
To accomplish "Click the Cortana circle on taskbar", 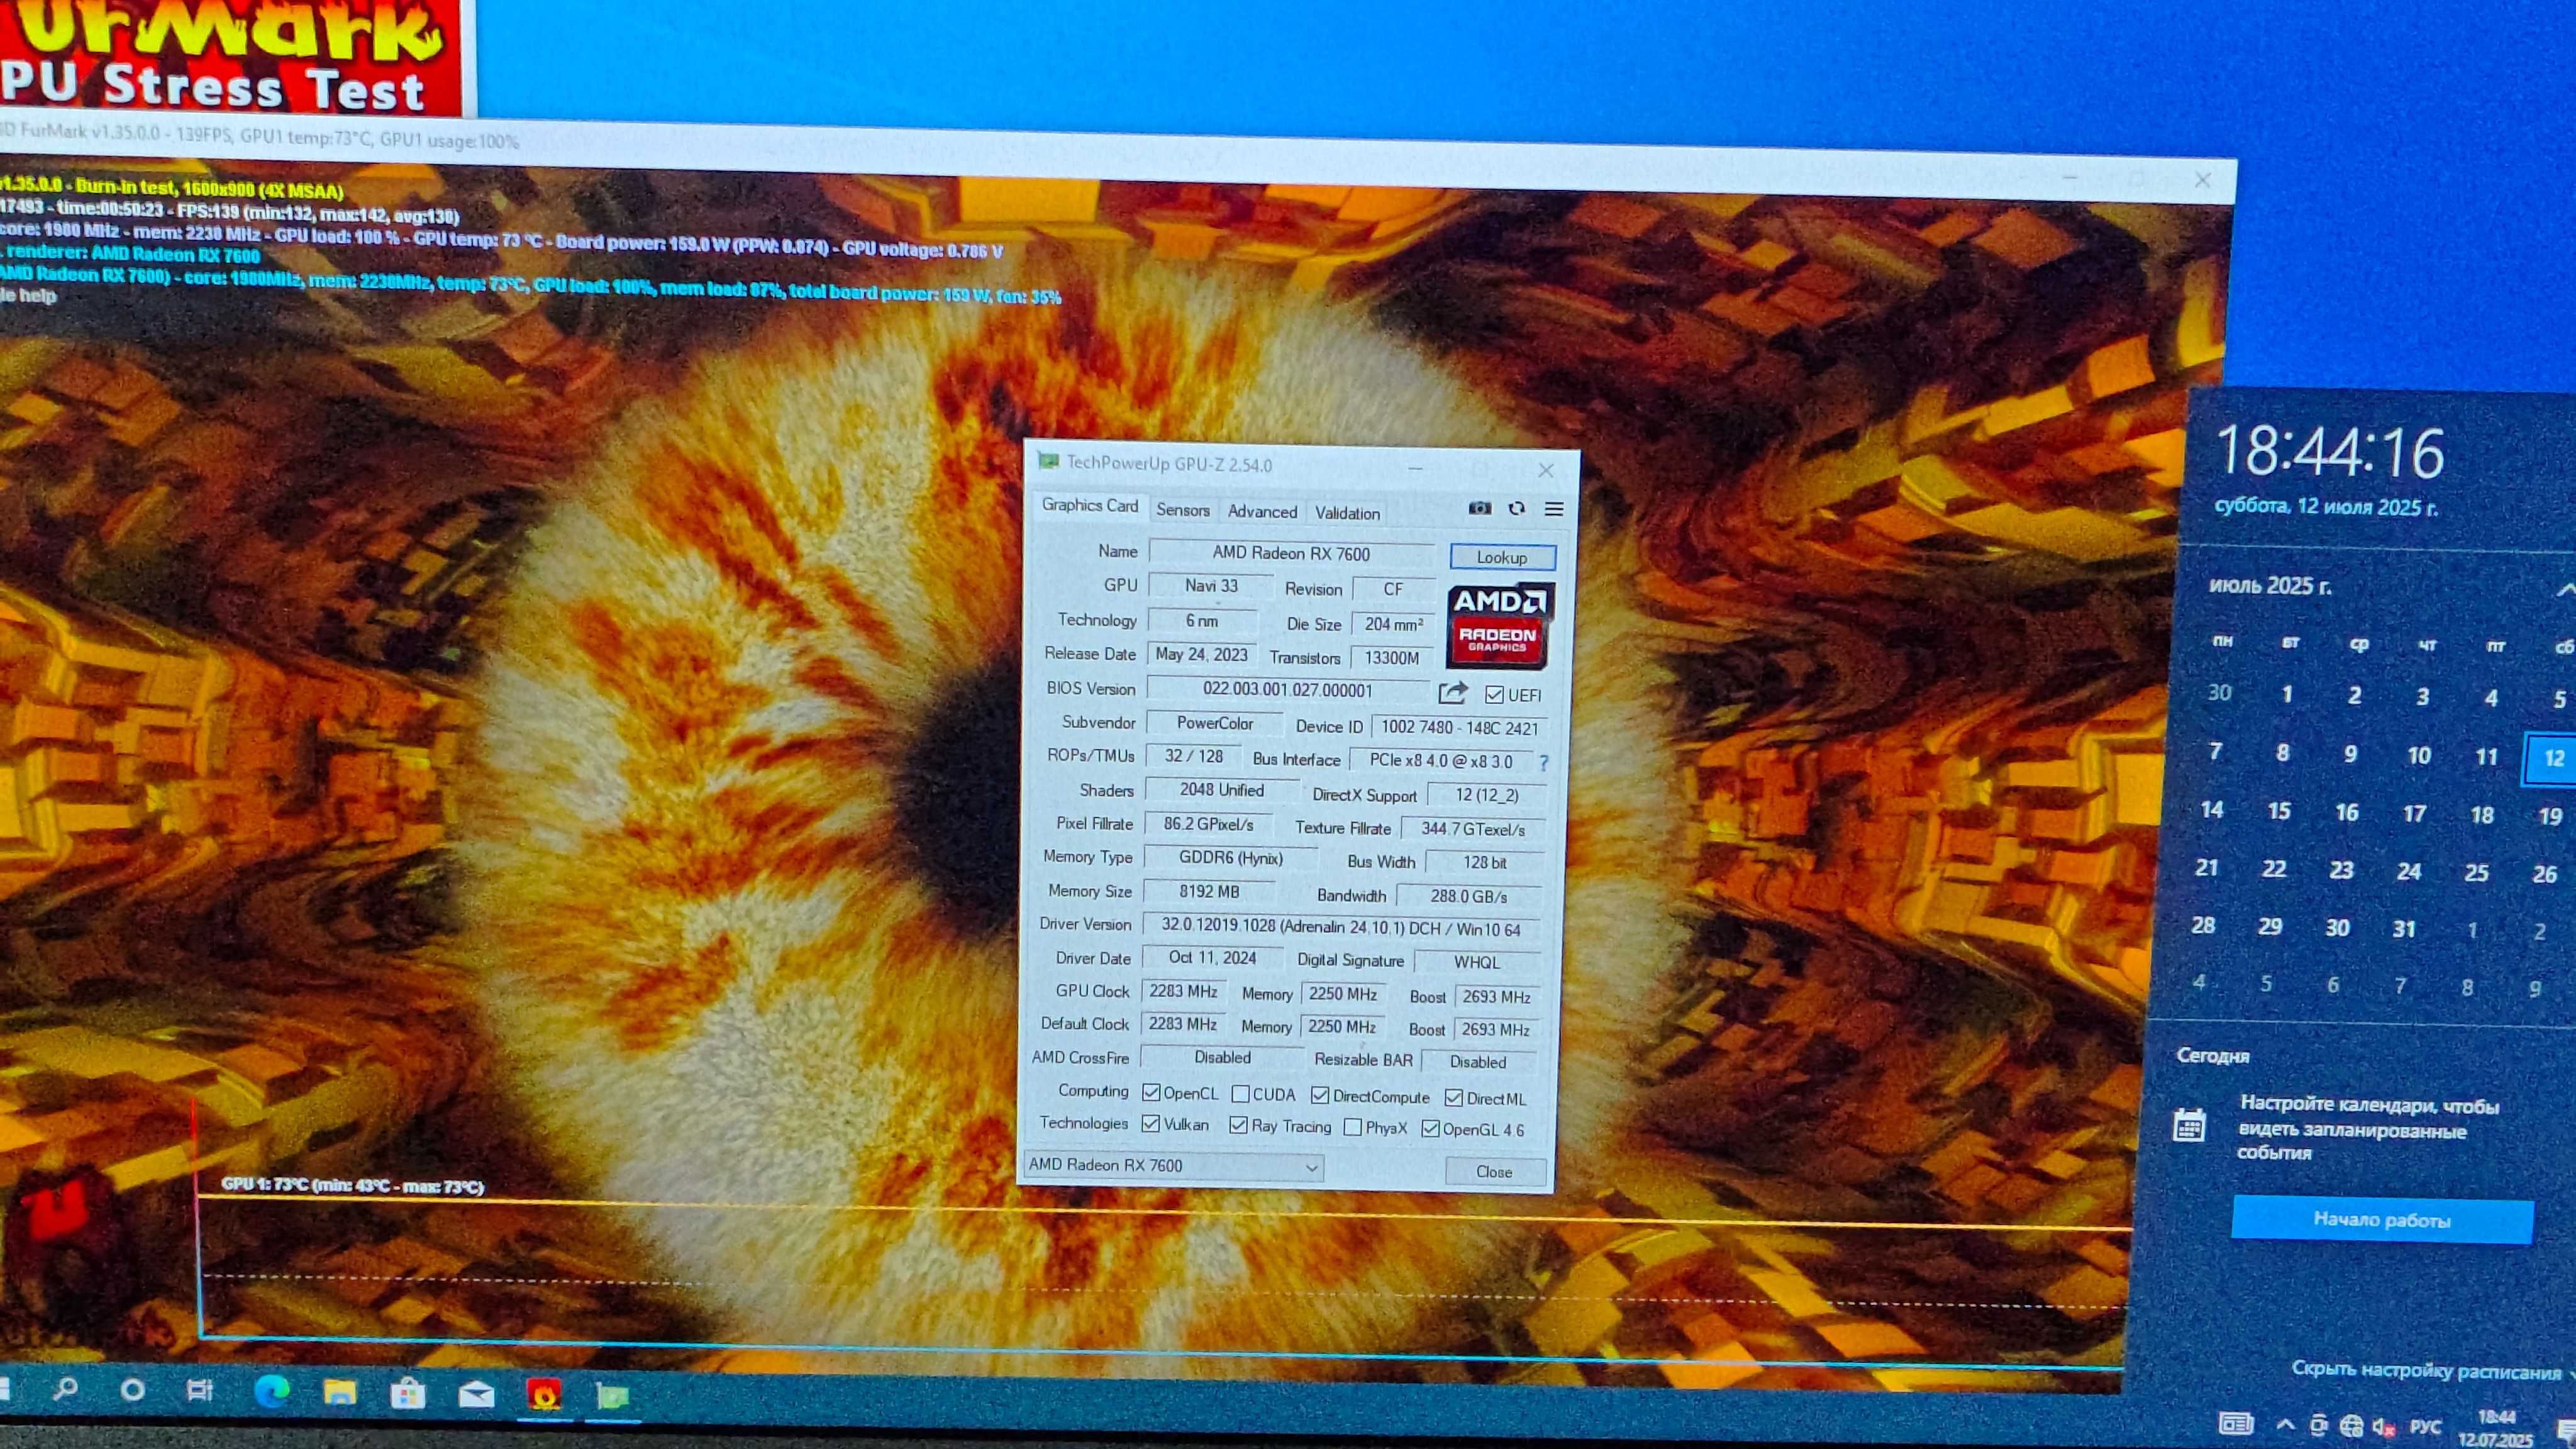I will (132, 1390).
